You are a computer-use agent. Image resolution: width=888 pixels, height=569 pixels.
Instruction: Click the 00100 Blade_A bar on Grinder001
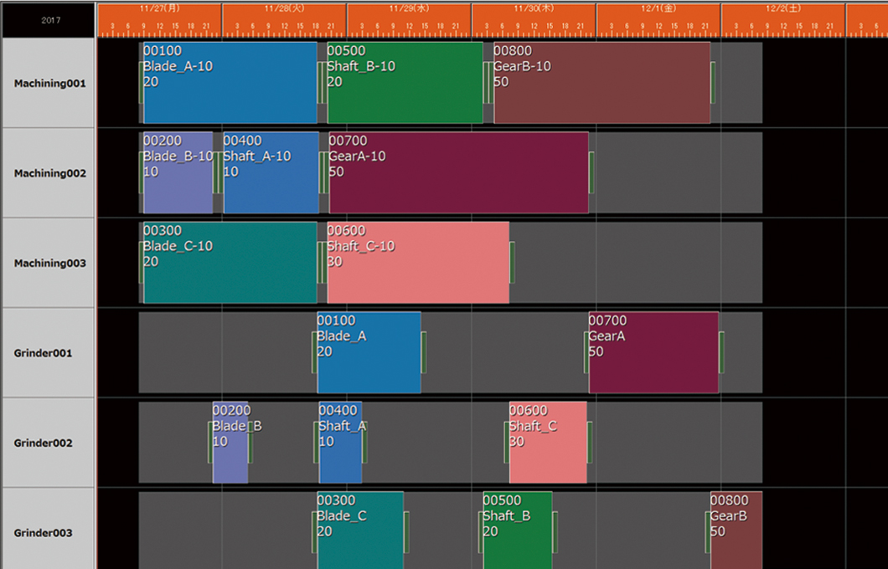click(367, 351)
